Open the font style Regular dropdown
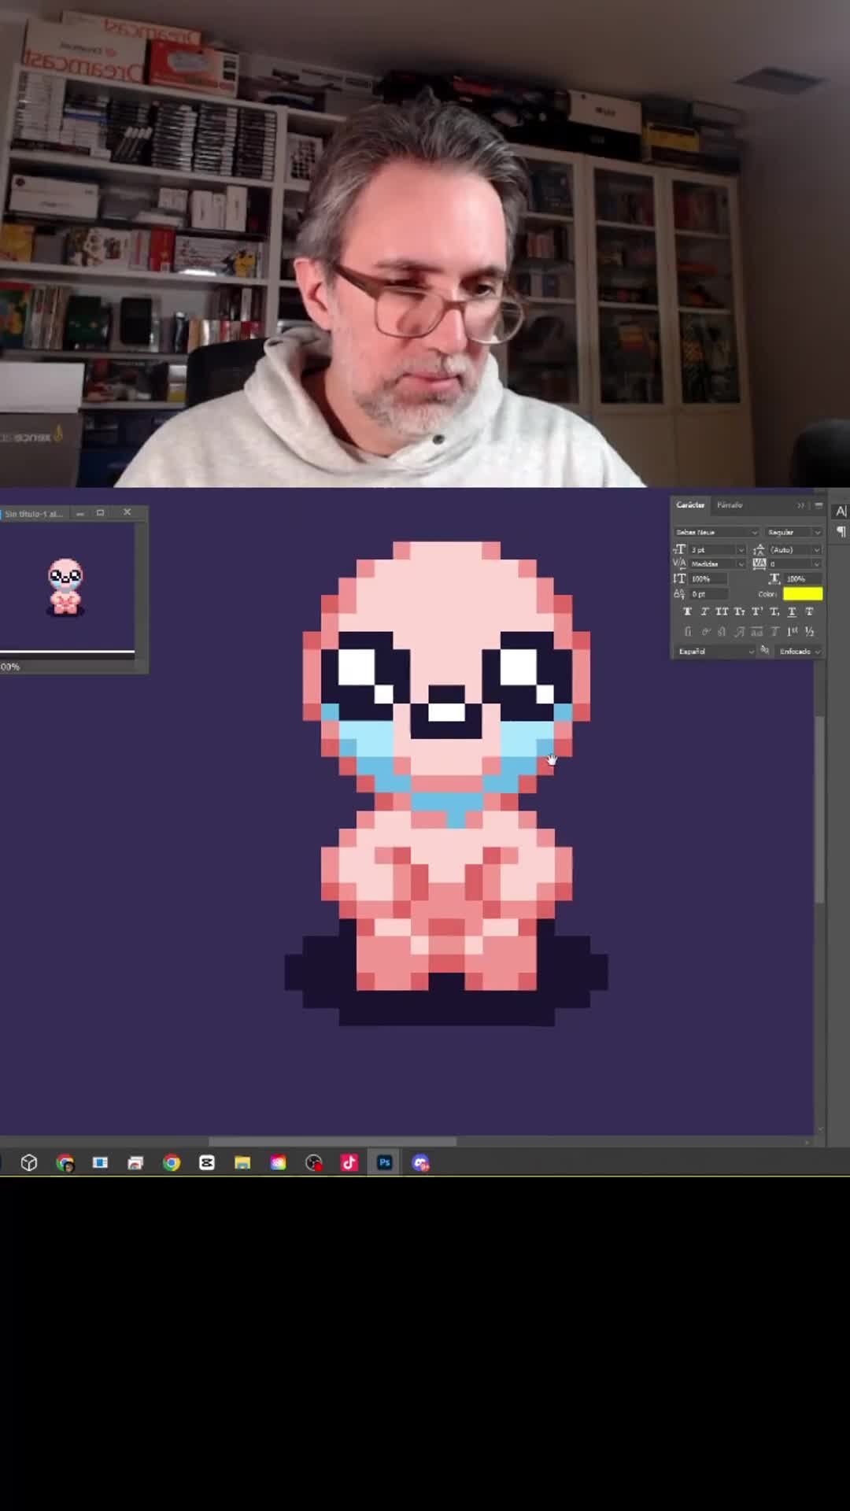This screenshot has width=850, height=1511. (x=793, y=532)
